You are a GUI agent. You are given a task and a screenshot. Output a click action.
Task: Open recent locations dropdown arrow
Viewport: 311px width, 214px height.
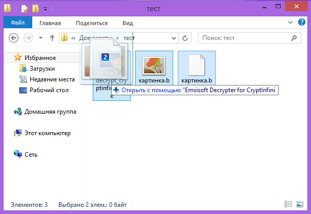[41, 38]
